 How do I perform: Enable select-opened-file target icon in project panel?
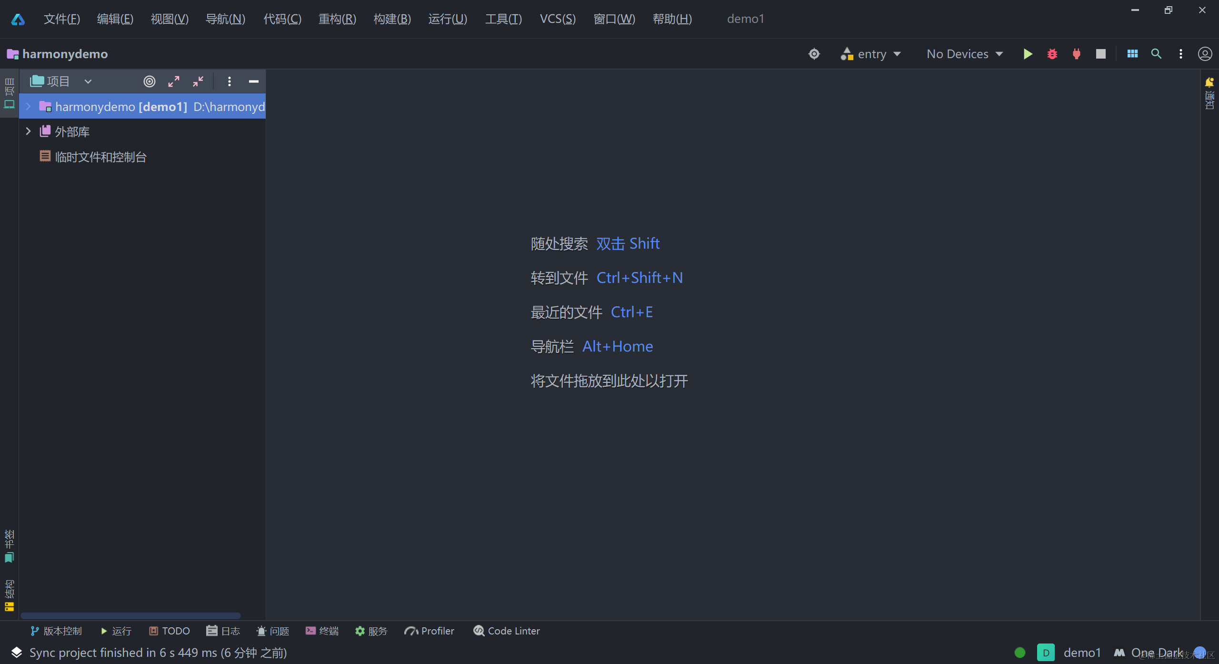pyautogui.click(x=150, y=81)
